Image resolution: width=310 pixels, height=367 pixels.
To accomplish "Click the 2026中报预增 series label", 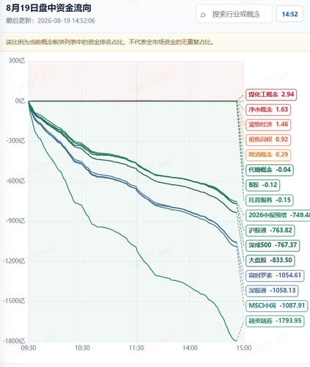I will point(278,215).
